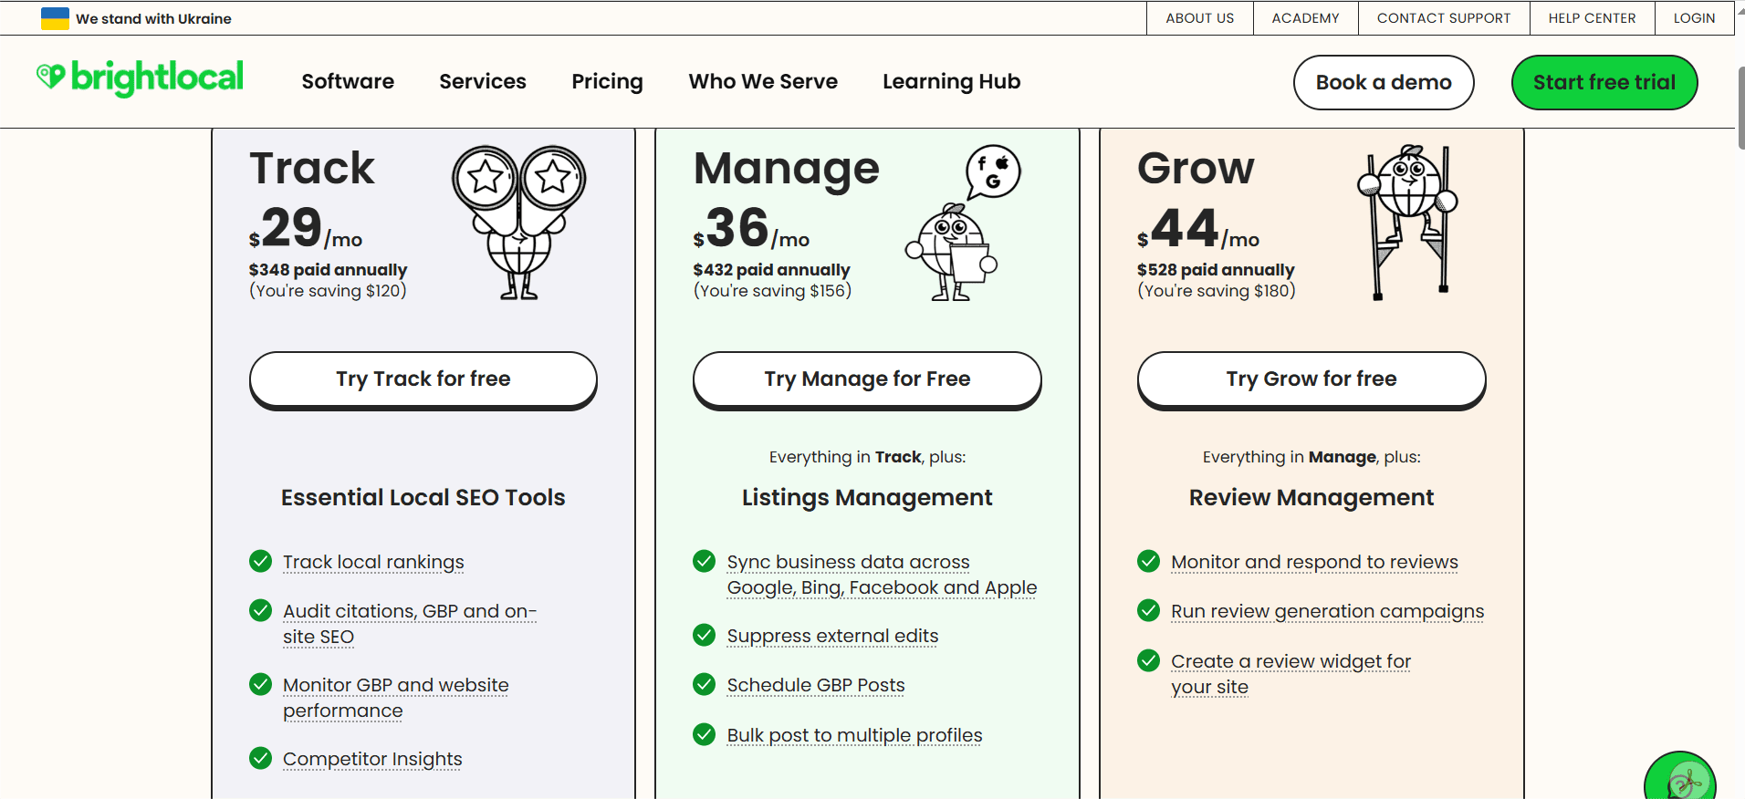Click the green checkmark beside Track local rankings
Screen dimensions: 1745x799
point(260,561)
